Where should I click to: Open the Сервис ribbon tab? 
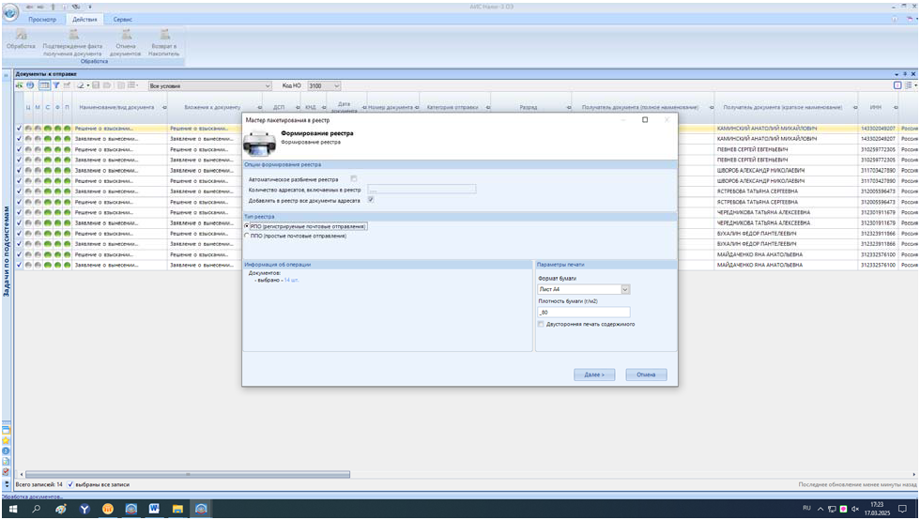coord(123,19)
